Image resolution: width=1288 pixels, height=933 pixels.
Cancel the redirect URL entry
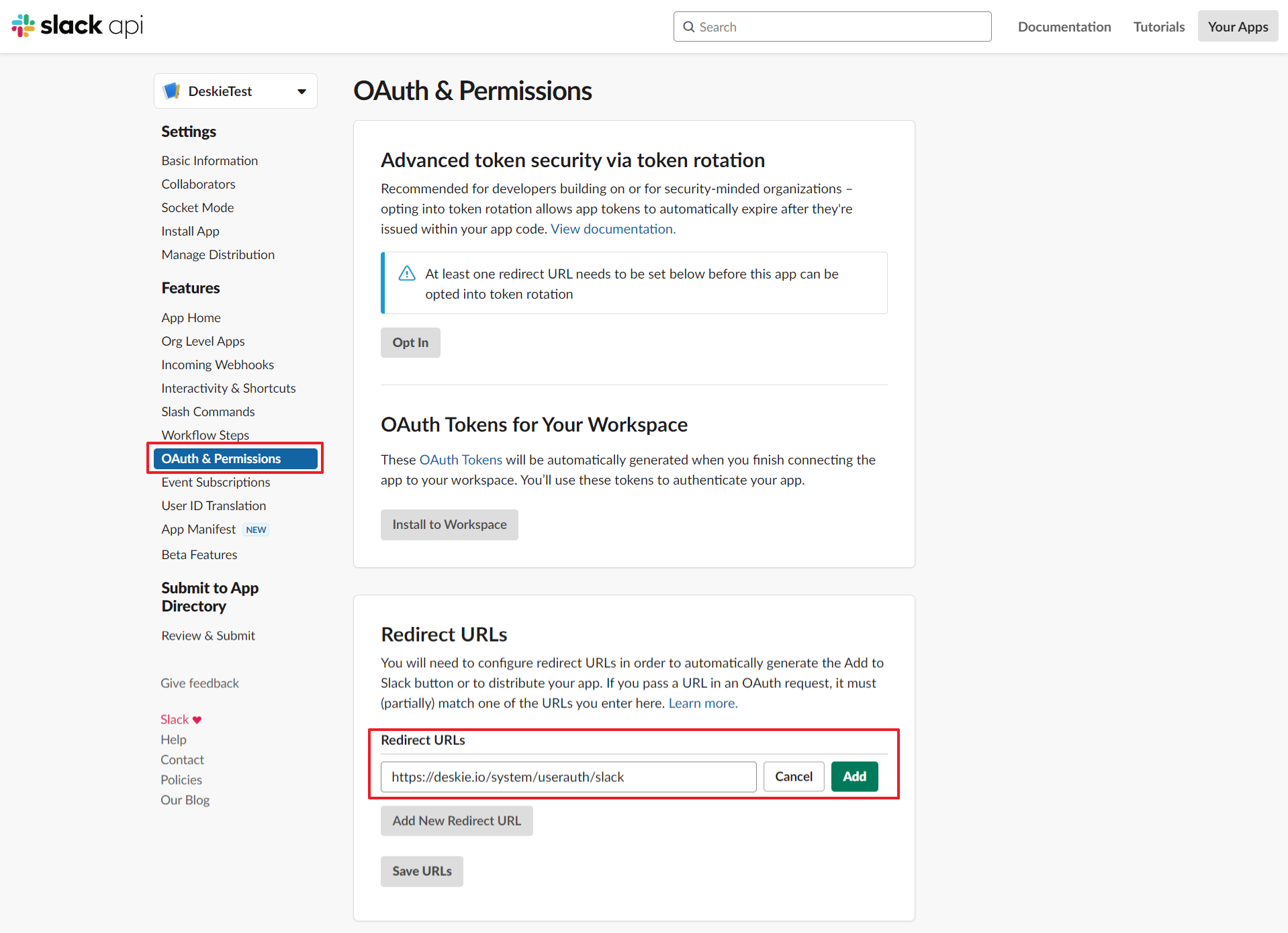point(794,777)
